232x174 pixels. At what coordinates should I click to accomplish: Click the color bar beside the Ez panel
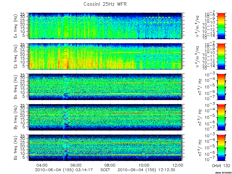tap(221, 56)
